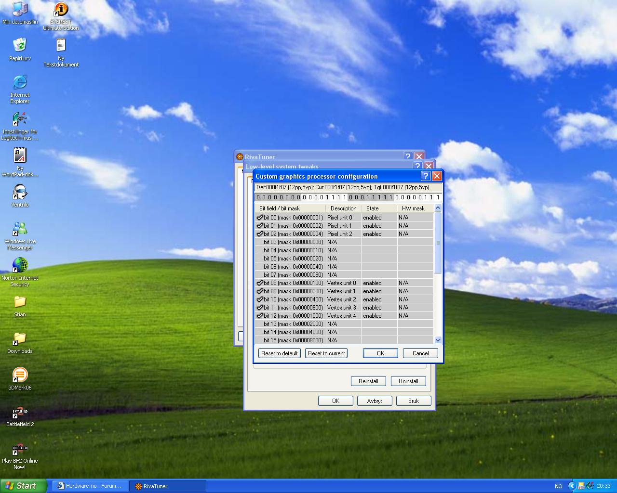Expand hidden system tray icons arrow
This screenshot has width=617, height=493.
(x=572, y=486)
